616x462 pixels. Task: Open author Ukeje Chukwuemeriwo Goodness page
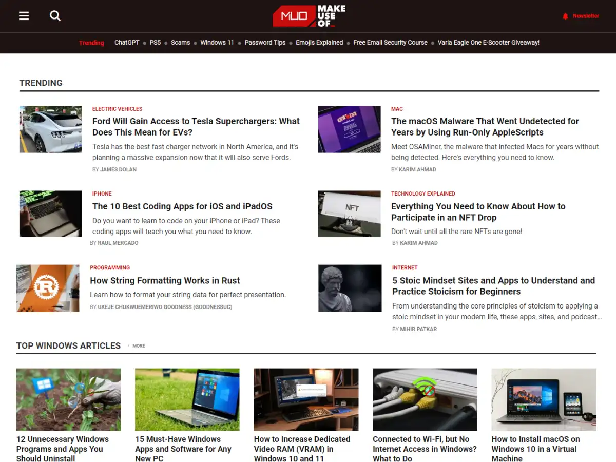click(x=165, y=307)
